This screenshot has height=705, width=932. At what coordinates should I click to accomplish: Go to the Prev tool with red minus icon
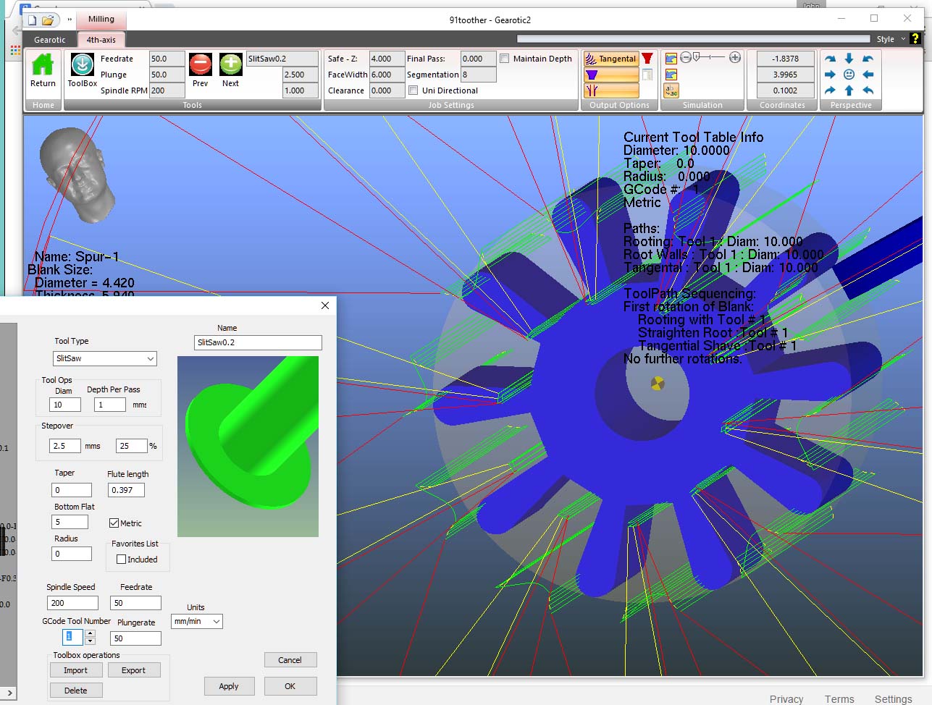coord(201,66)
